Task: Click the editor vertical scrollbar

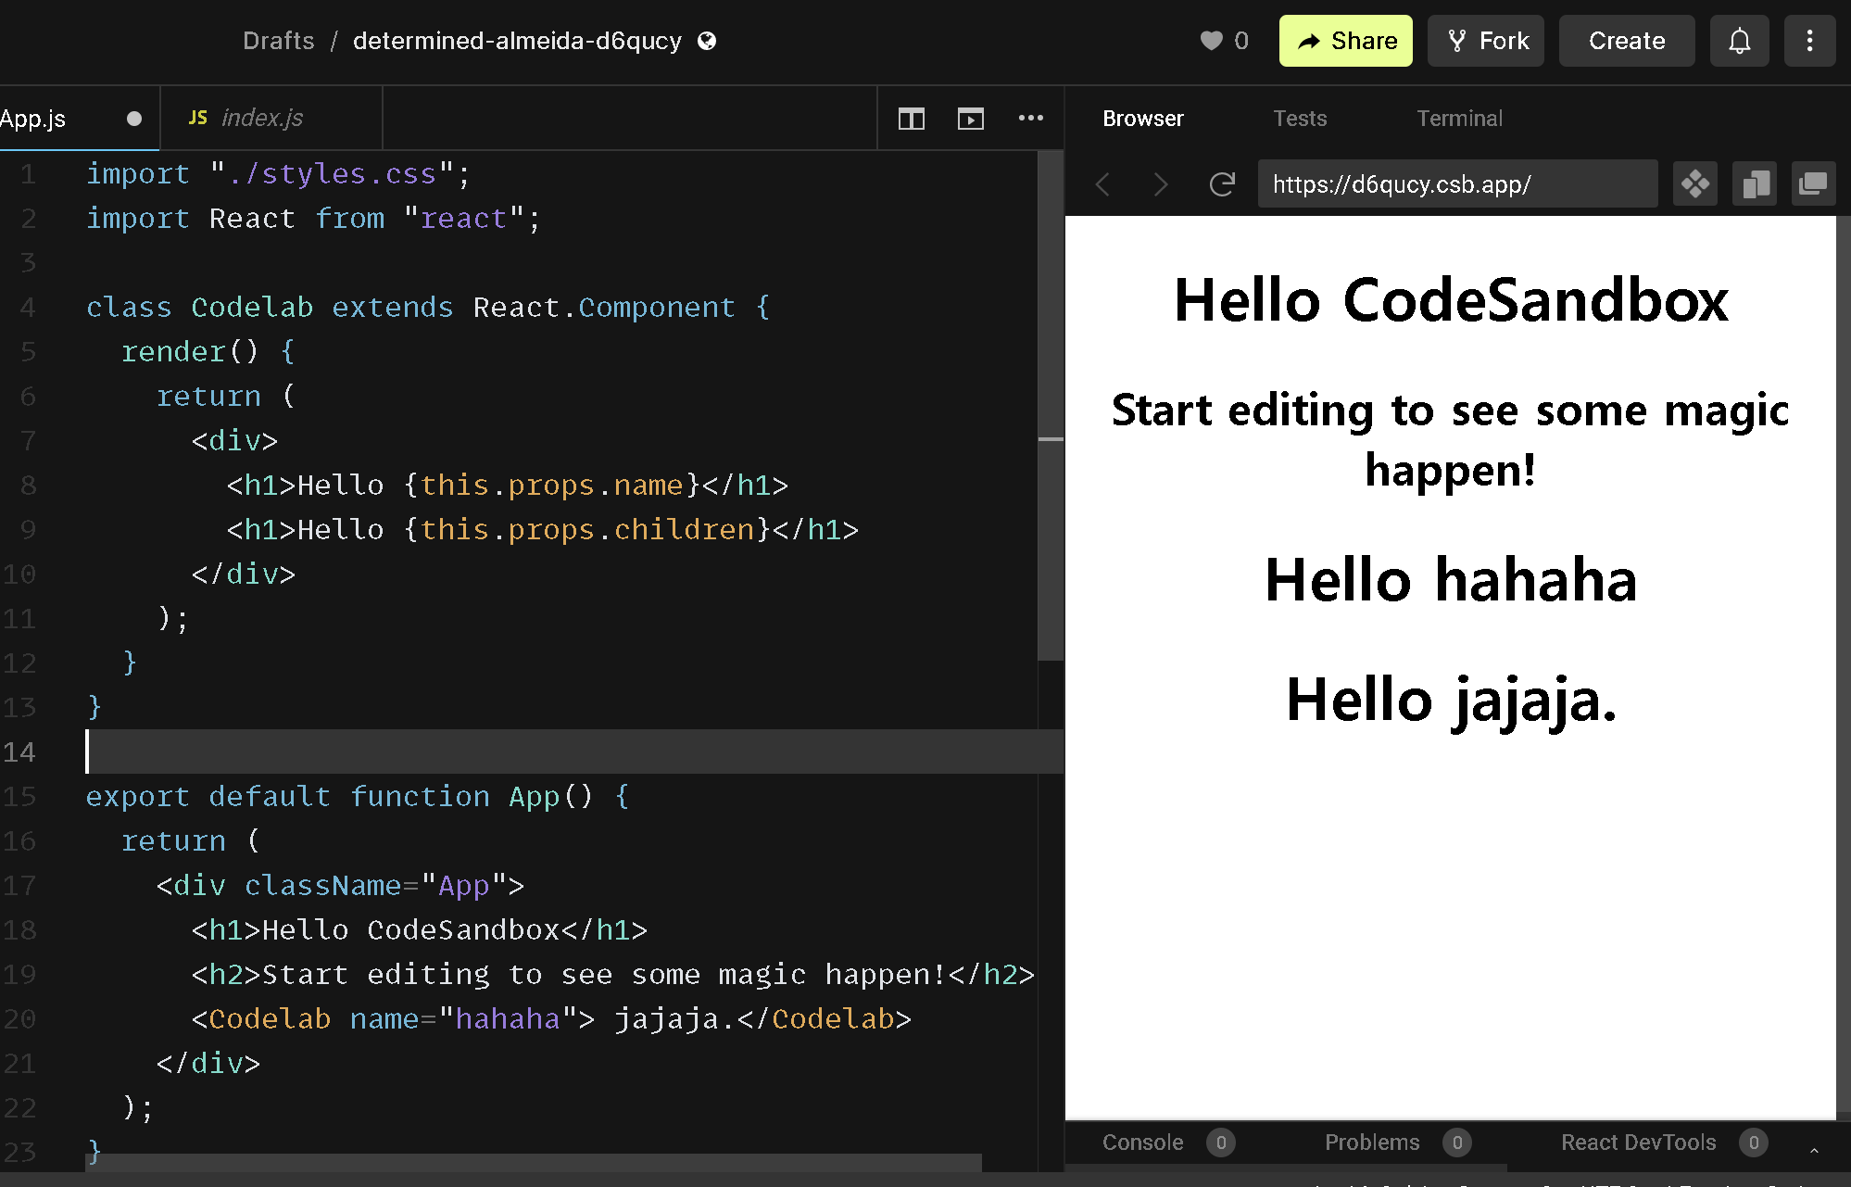Action: pyautogui.click(x=1050, y=408)
